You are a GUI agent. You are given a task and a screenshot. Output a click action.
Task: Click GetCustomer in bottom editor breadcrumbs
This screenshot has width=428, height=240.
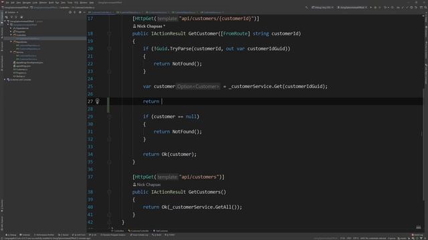pos(160,231)
